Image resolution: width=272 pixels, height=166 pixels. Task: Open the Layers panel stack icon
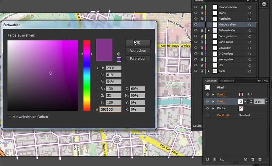click(x=264, y=4)
